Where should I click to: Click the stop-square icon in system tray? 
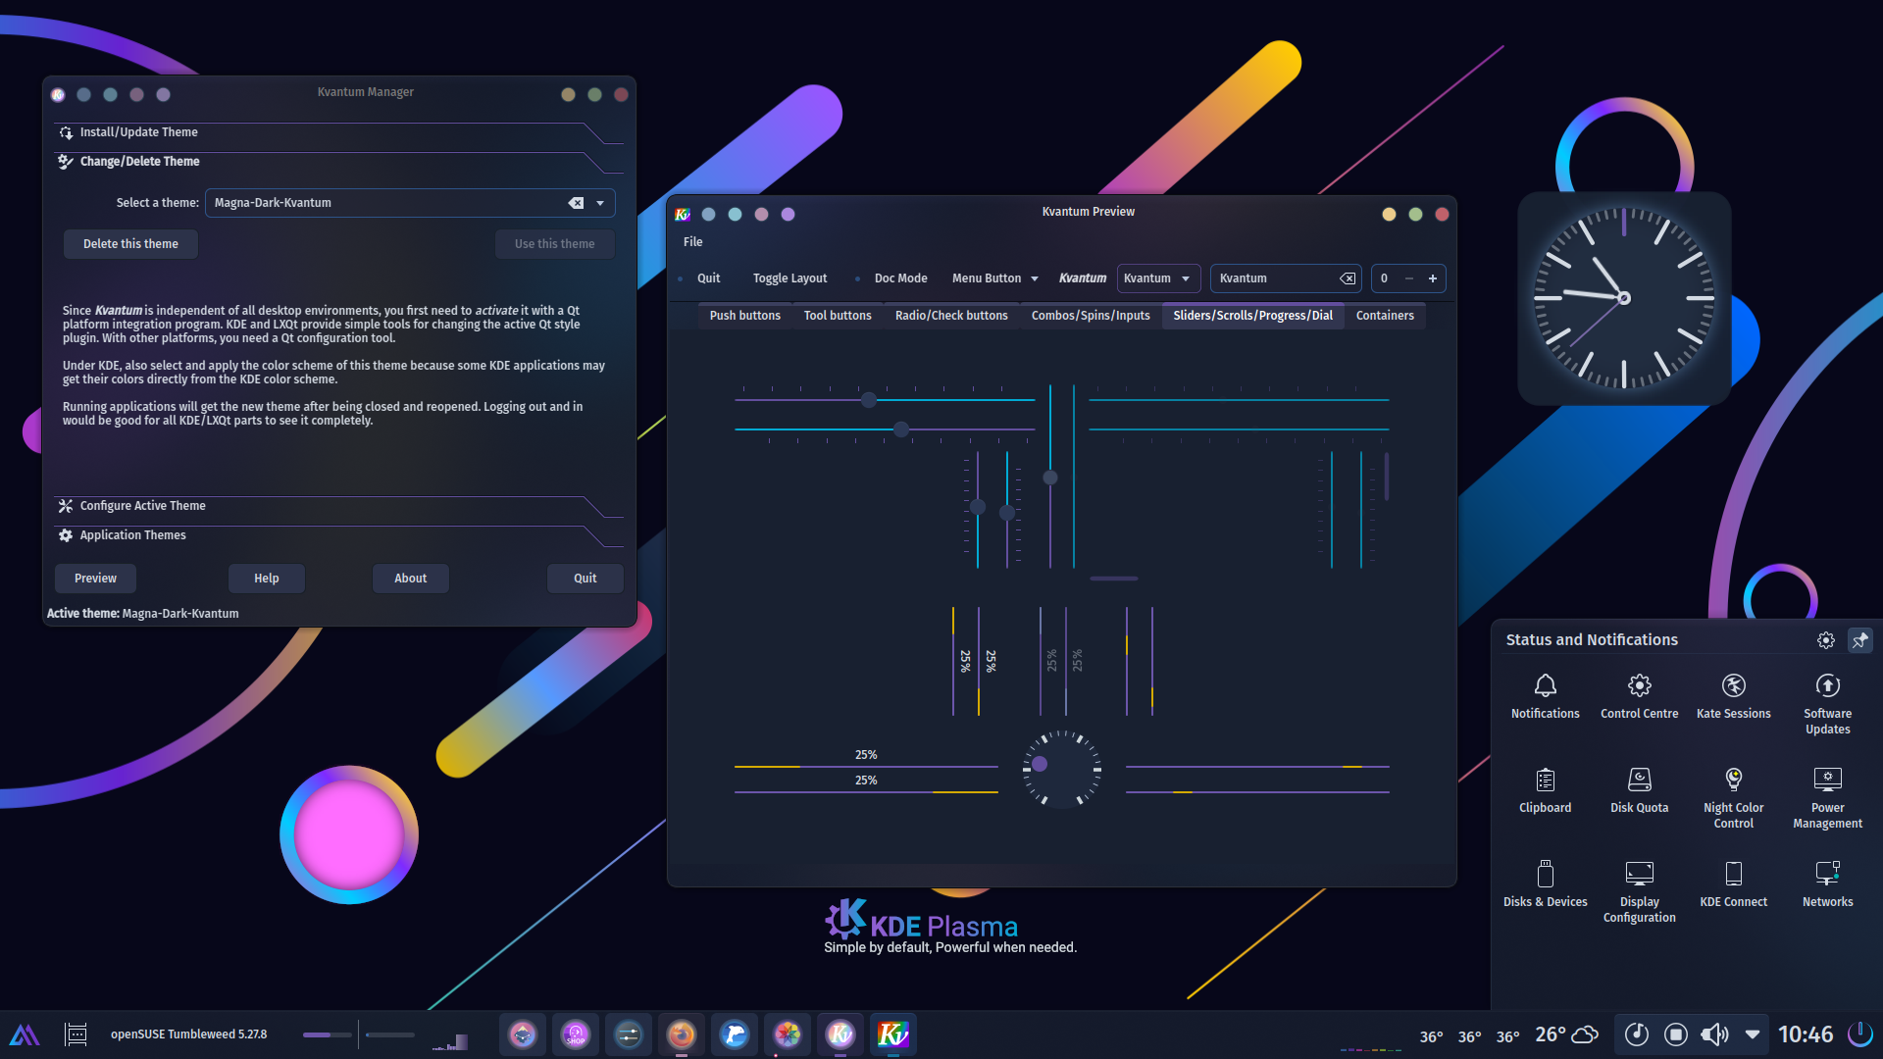1676,1034
